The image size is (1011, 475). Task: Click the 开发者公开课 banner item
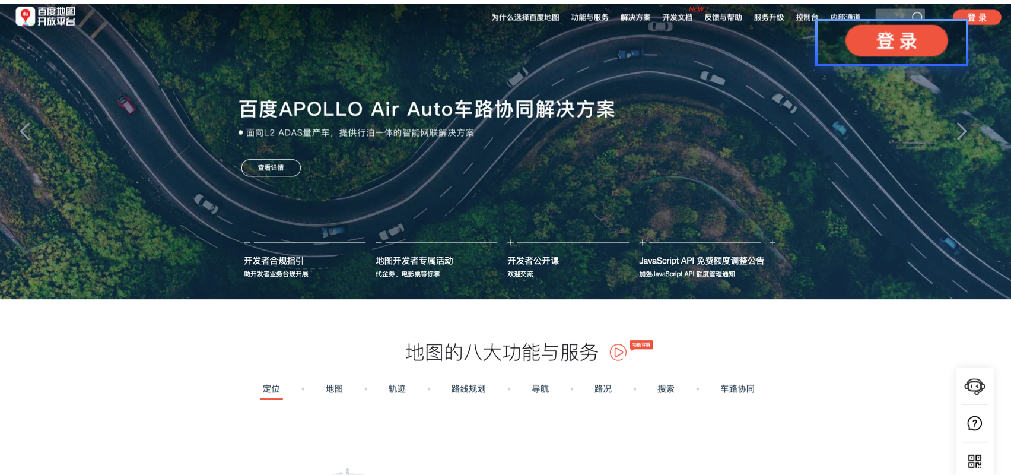[533, 261]
